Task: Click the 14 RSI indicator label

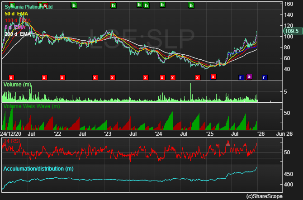Action: [x=12, y=142]
